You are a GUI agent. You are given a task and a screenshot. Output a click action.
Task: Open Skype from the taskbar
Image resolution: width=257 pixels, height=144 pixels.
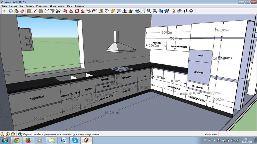click(75, 140)
